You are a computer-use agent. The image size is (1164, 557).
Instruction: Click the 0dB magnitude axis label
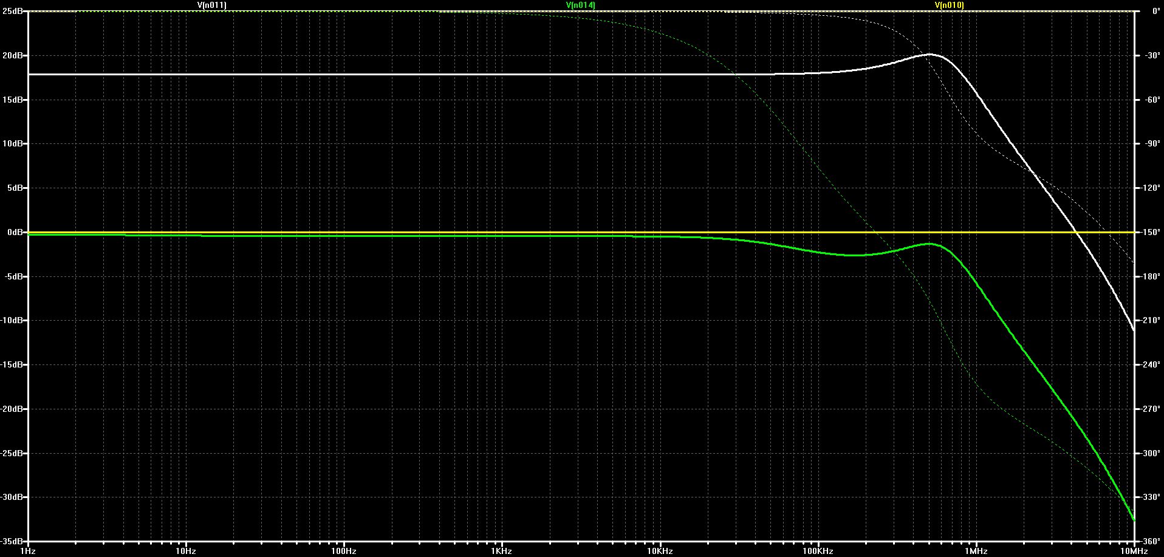[15, 232]
